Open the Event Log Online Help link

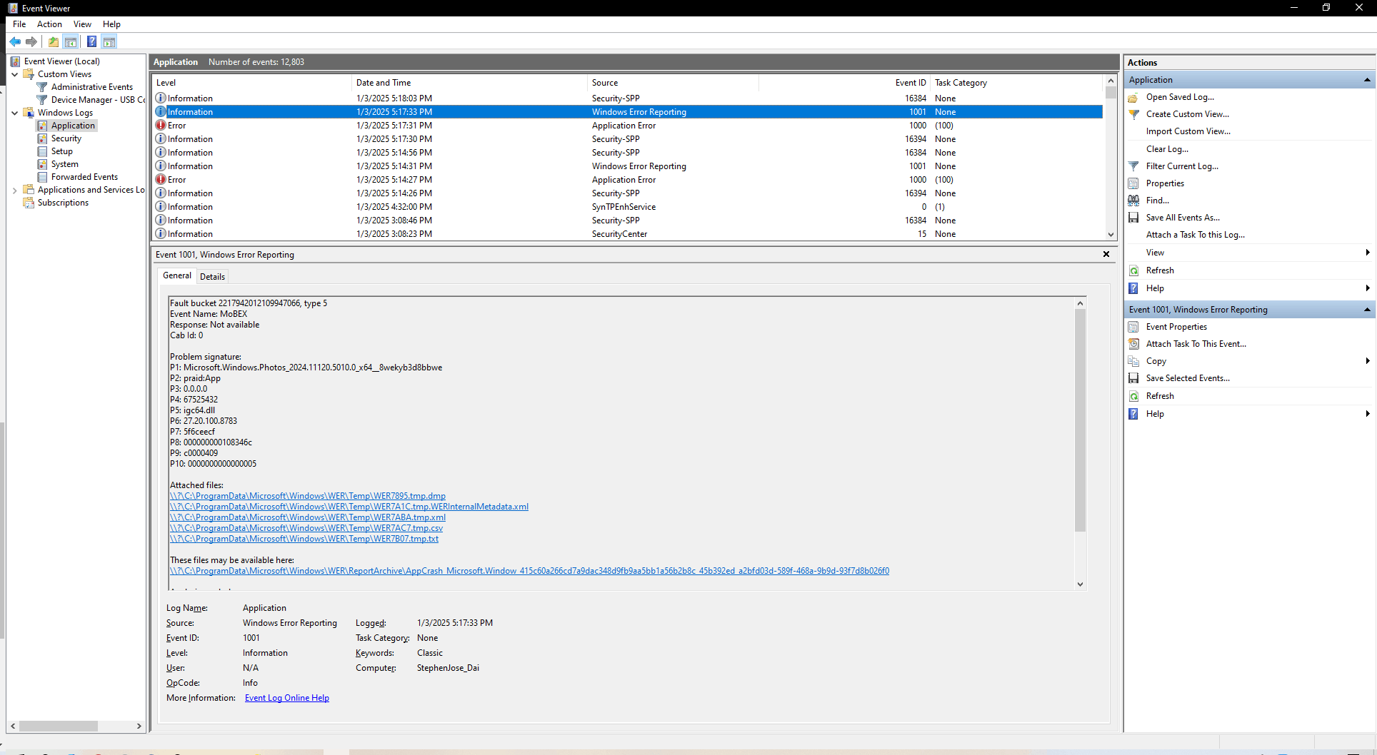point(287,698)
